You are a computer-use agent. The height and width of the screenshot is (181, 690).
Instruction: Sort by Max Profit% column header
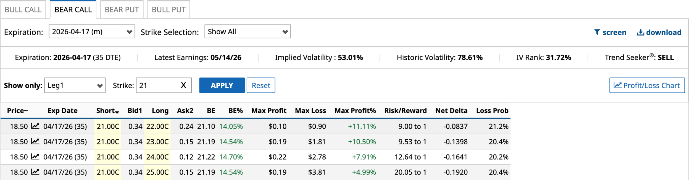355,111
